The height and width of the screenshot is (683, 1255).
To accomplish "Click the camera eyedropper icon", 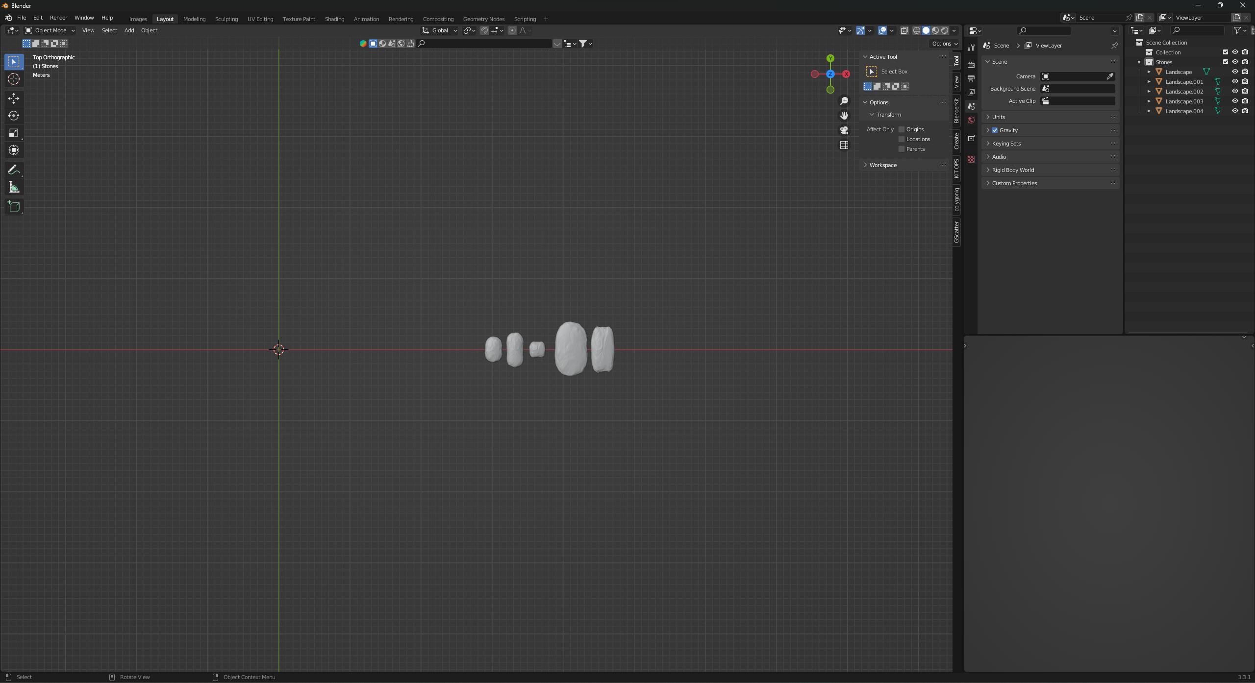I will [x=1110, y=76].
